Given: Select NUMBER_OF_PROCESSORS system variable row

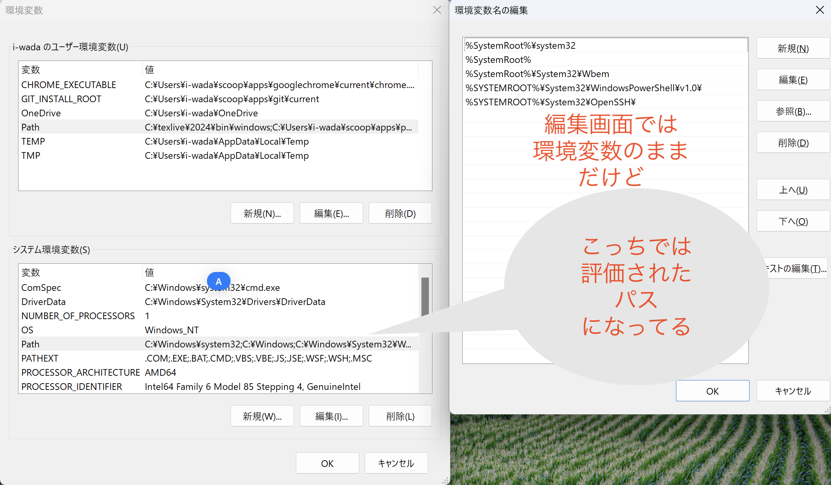Looking at the screenshot, I should coord(219,316).
